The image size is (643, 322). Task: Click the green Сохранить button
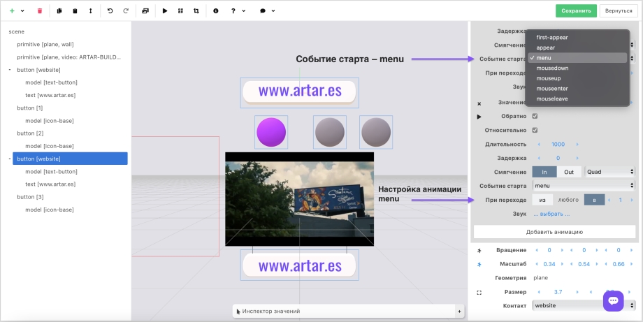coord(577,11)
